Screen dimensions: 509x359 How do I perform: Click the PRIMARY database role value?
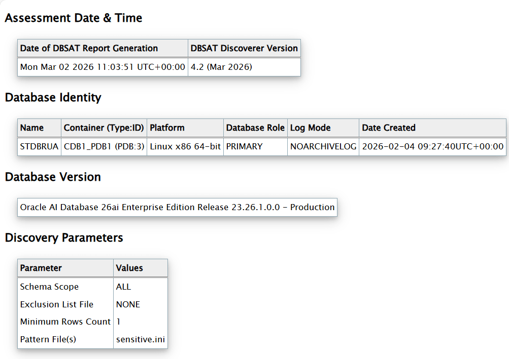pos(245,146)
